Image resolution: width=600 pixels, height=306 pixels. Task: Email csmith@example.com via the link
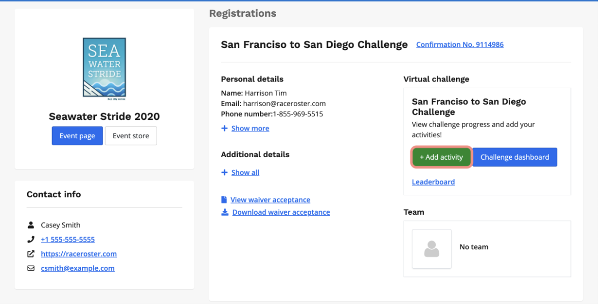78,268
